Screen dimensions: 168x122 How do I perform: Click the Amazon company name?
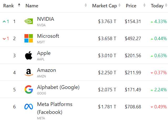47,70
